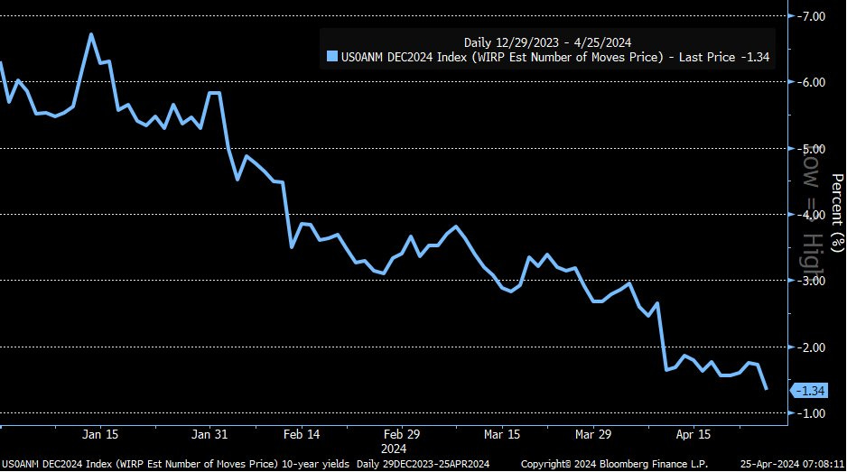Click the -1.34 last price tag
The height and width of the screenshot is (472, 847).
811,391
